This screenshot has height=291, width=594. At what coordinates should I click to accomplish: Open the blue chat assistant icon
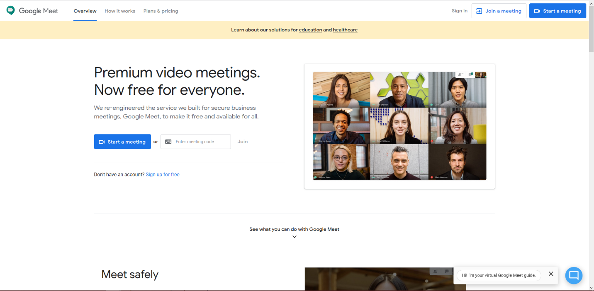[x=574, y=275]
